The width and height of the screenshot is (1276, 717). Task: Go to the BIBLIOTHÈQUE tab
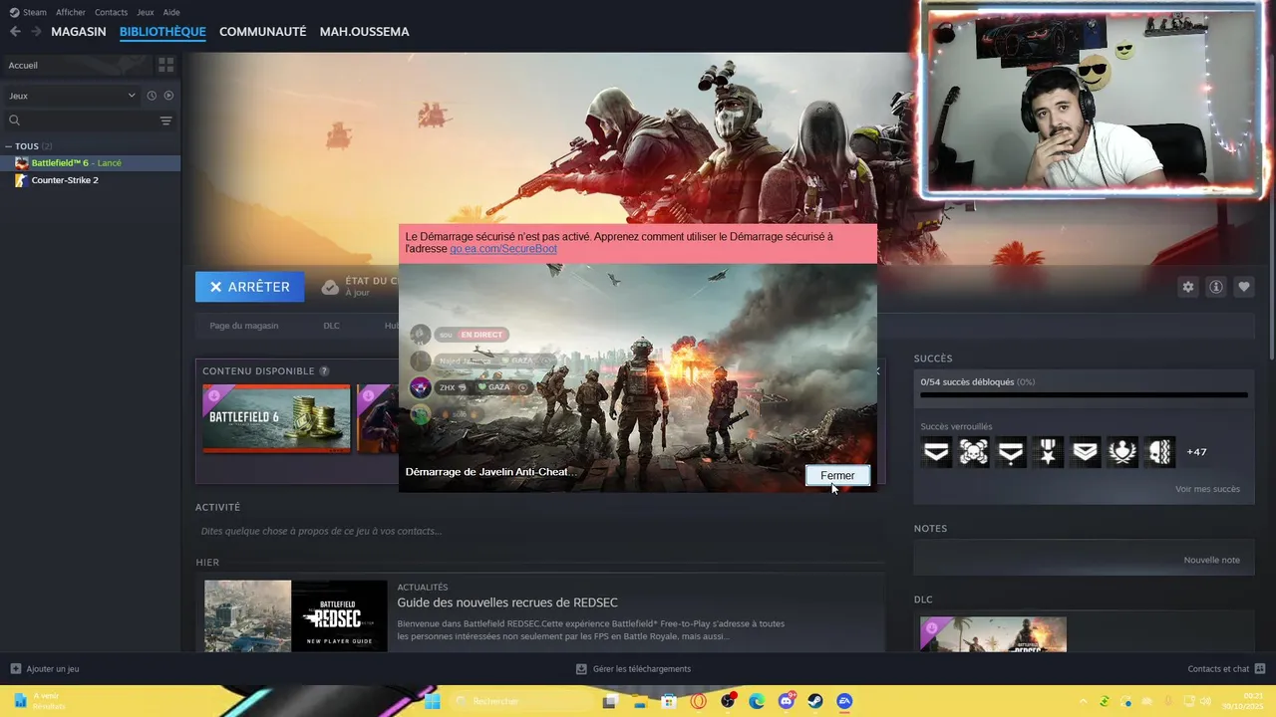[x=162, y=32]
